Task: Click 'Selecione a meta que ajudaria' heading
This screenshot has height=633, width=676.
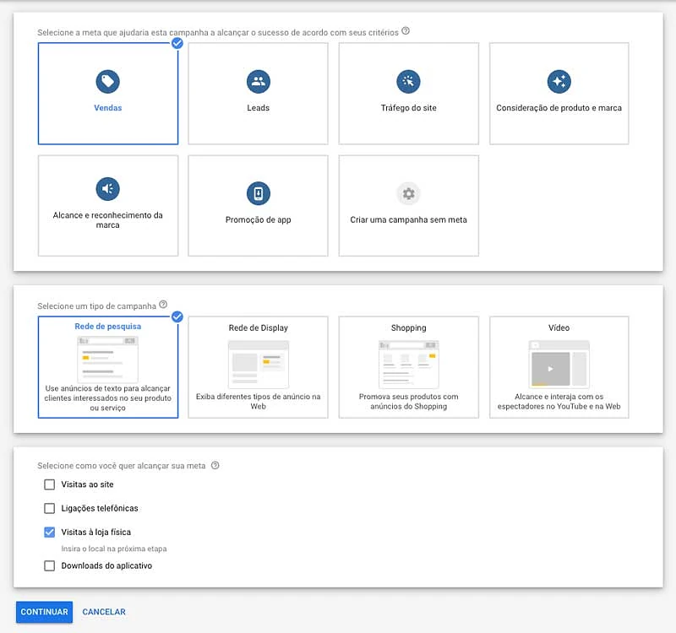Action: 218,32
